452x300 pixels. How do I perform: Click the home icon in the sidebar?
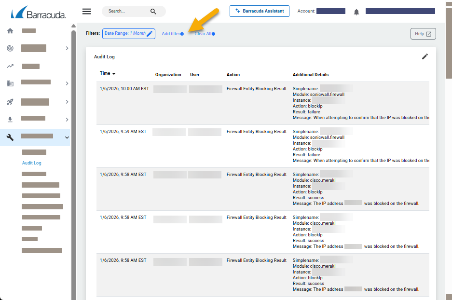pyautogui.click(x=10, y=31)
